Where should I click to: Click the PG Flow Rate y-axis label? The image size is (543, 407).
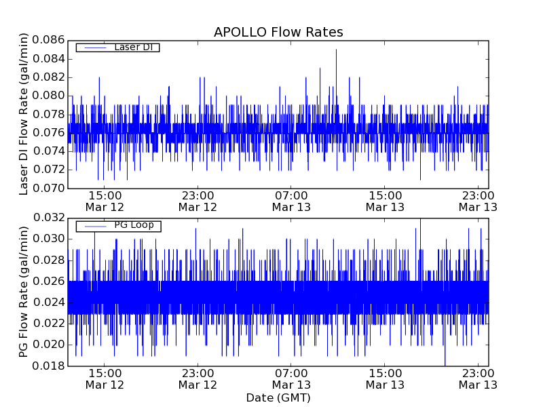(24, 292)
